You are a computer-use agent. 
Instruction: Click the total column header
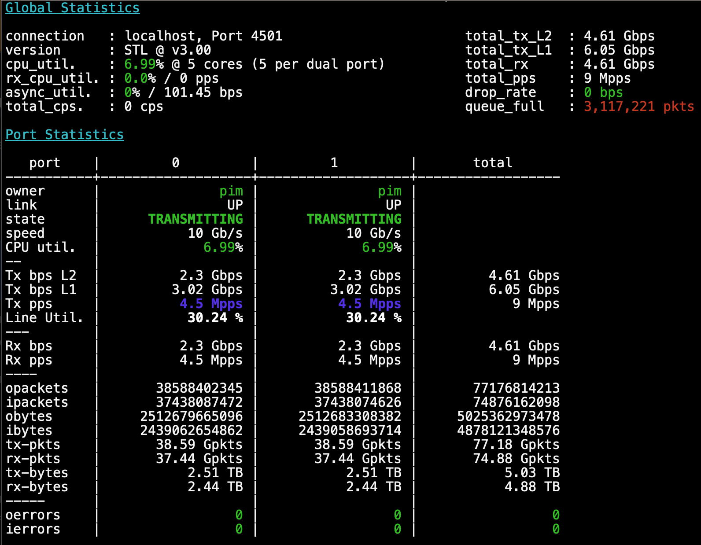tap(492, 163)
